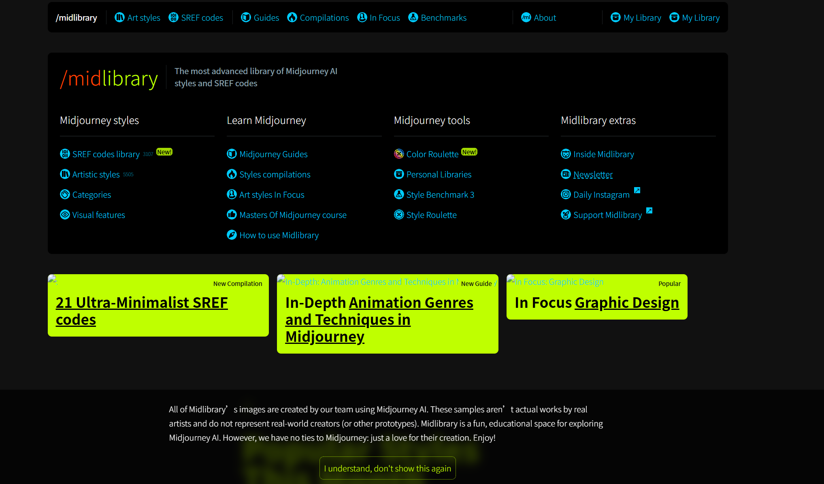This screenshot has height=484, width=824.
Task: Open About from the top menu
Action: [545, 18]
